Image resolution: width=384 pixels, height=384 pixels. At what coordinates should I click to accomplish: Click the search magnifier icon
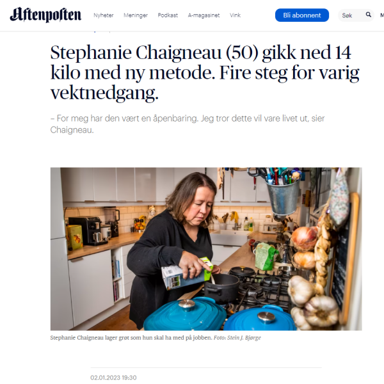click(x=369, y=15)
